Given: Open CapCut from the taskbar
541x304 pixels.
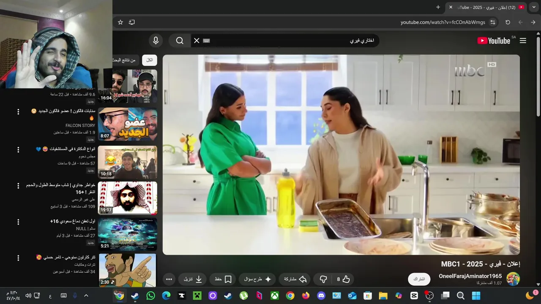Looking at the screenshot, I should 414,296.
